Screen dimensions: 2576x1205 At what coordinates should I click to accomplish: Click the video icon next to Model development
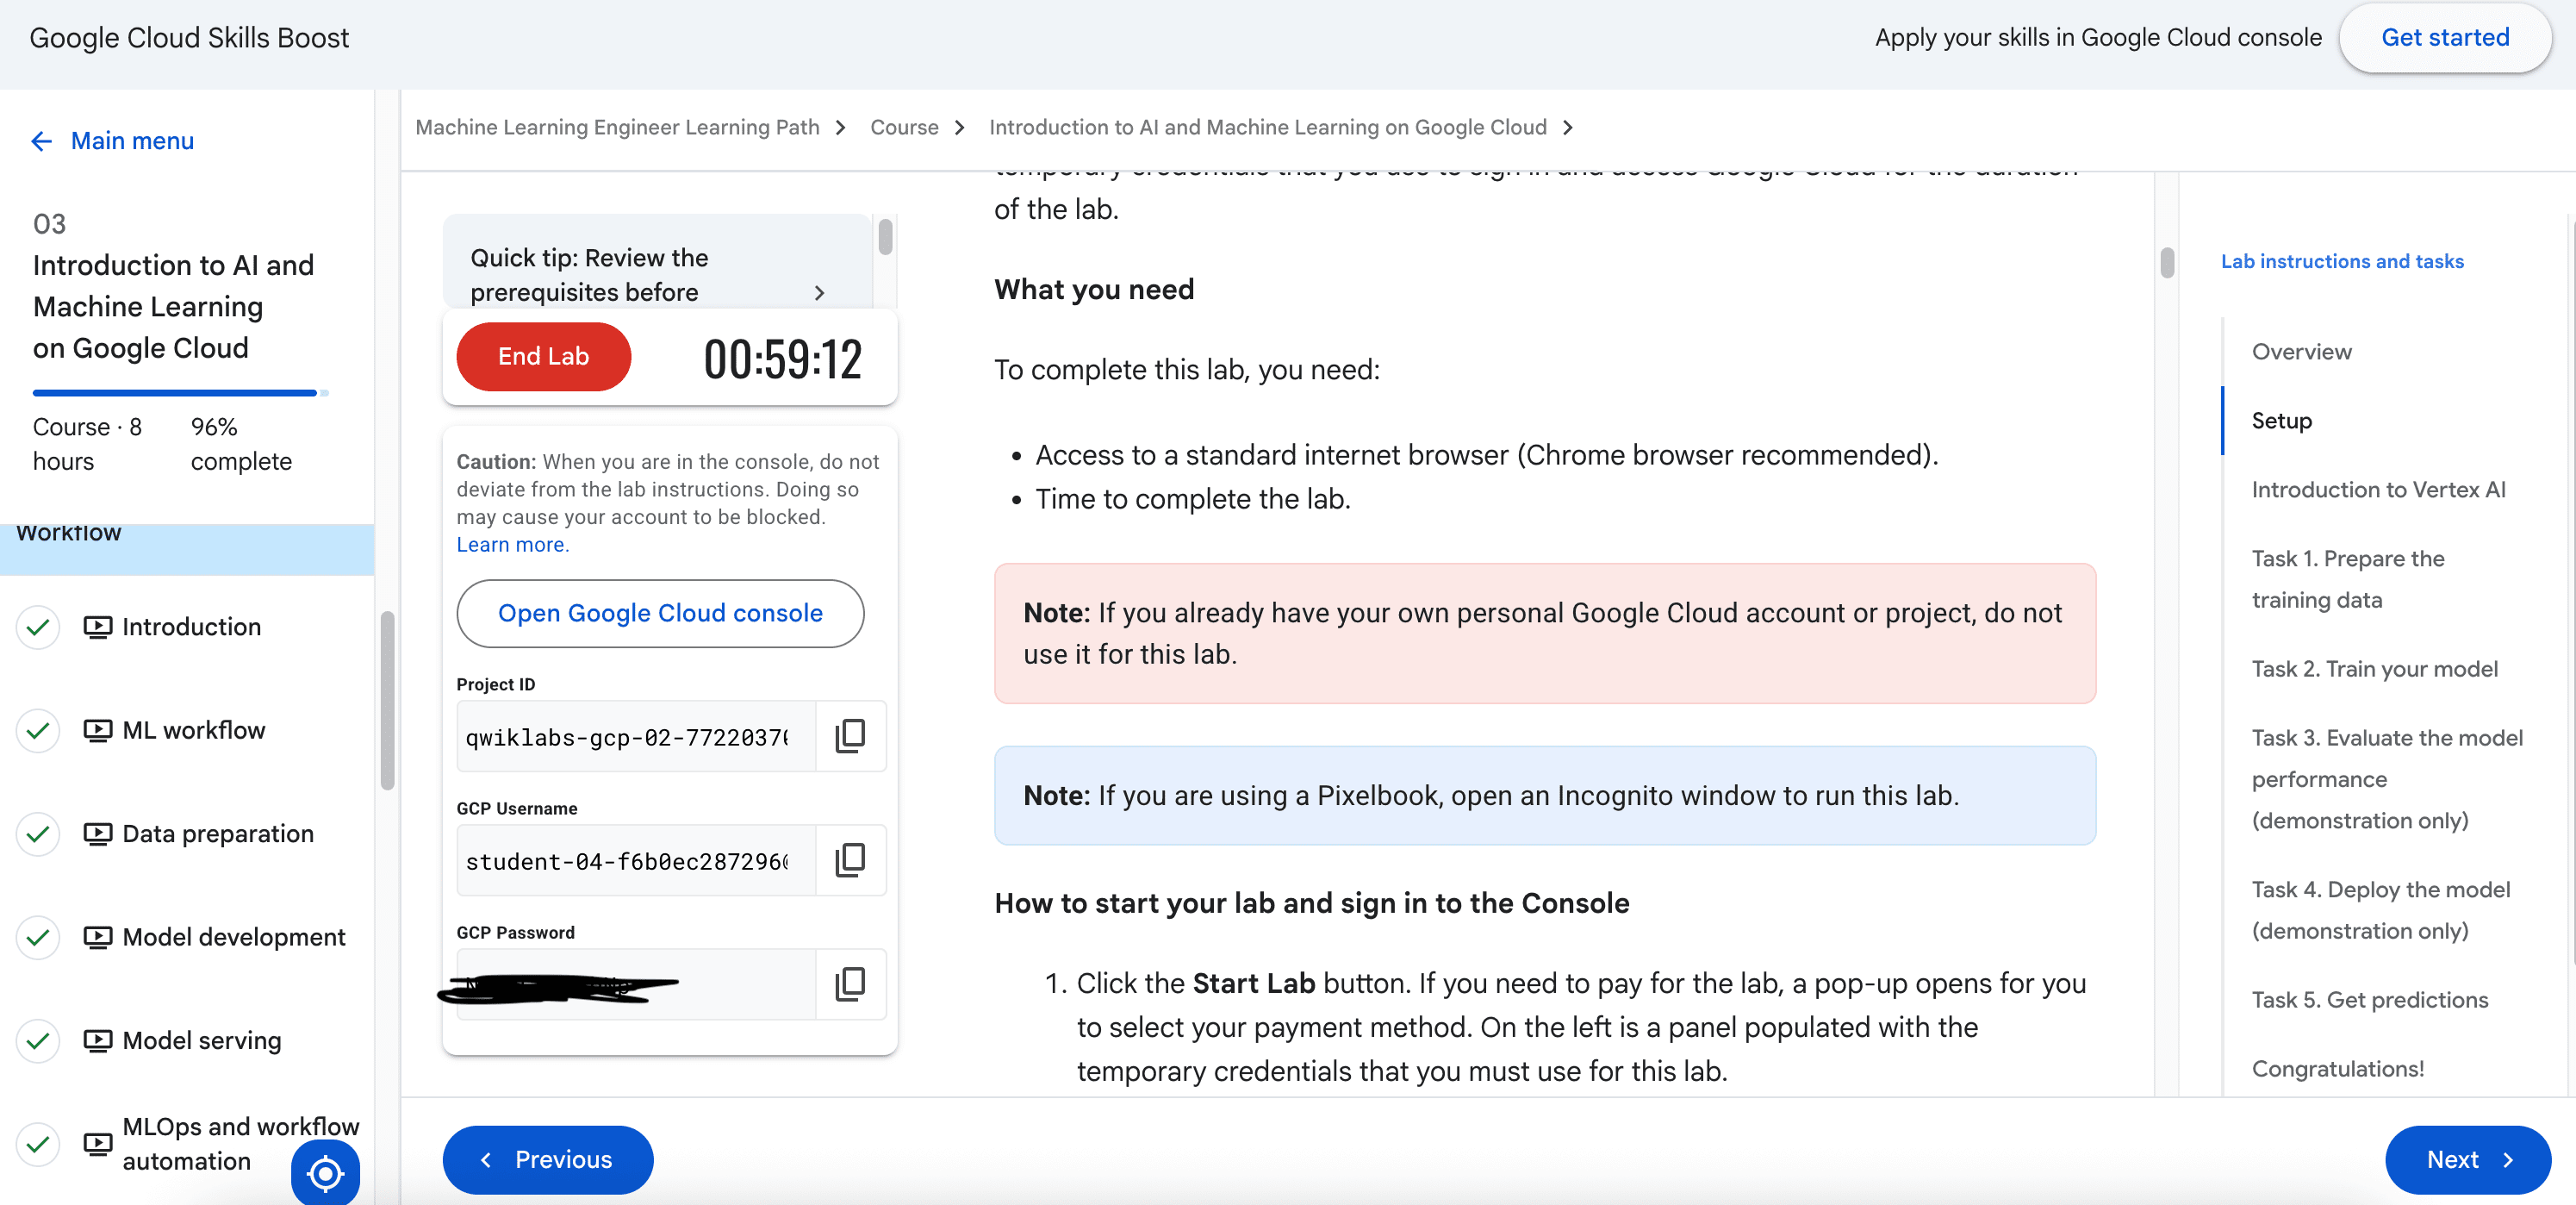tap(97, 937)
